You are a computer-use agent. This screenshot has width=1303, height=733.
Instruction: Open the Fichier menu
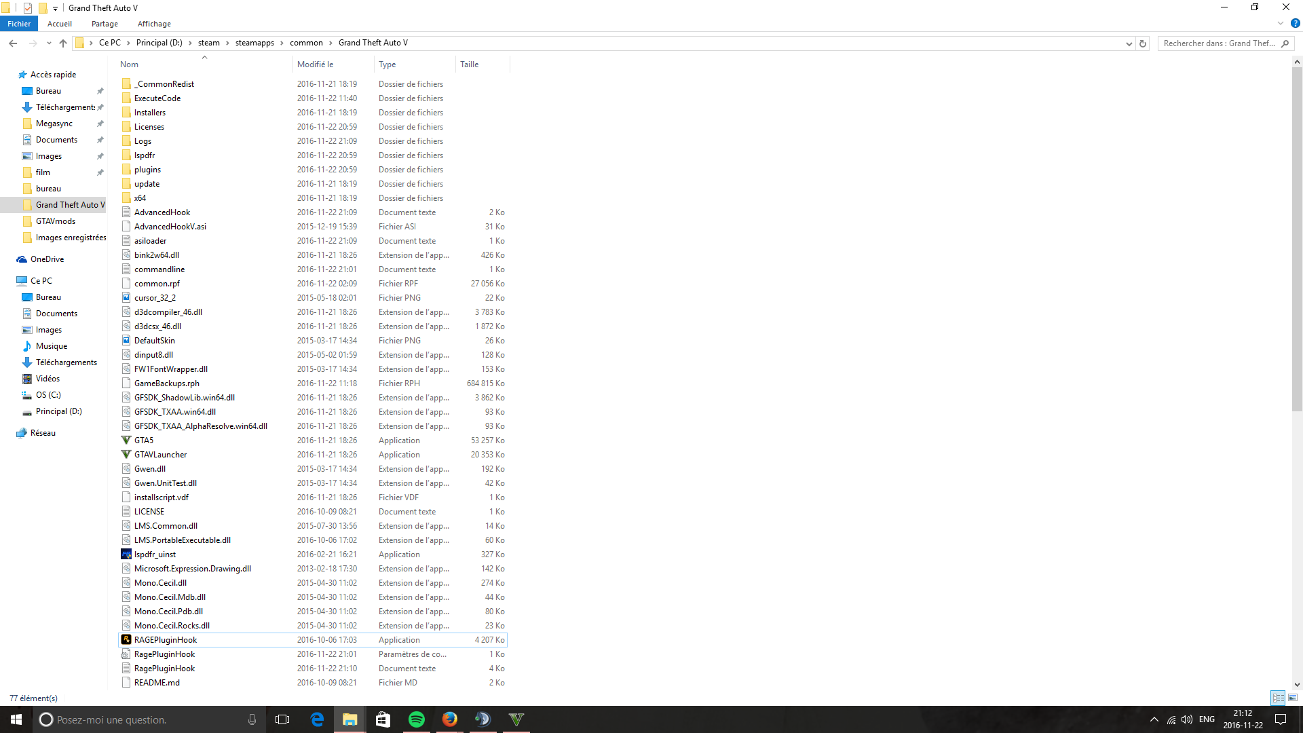coord(19,24)
